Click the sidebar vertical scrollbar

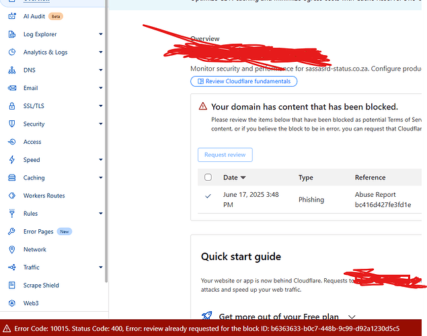[x=106, y=142]
